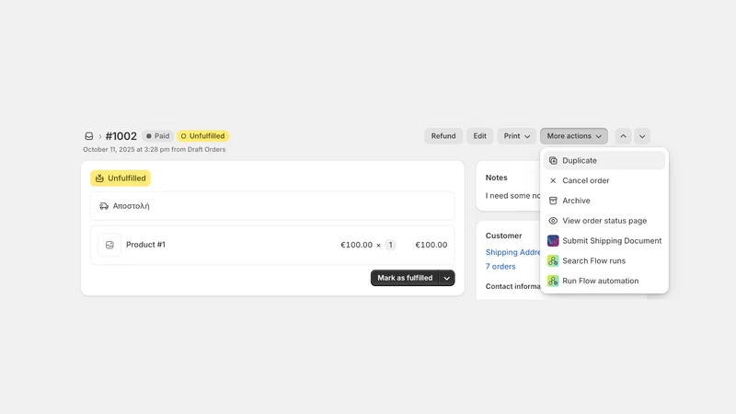This screenshot has width=736, height=414.
Task: Click the Run Flow automation app icon
Action: click(553, 281)
